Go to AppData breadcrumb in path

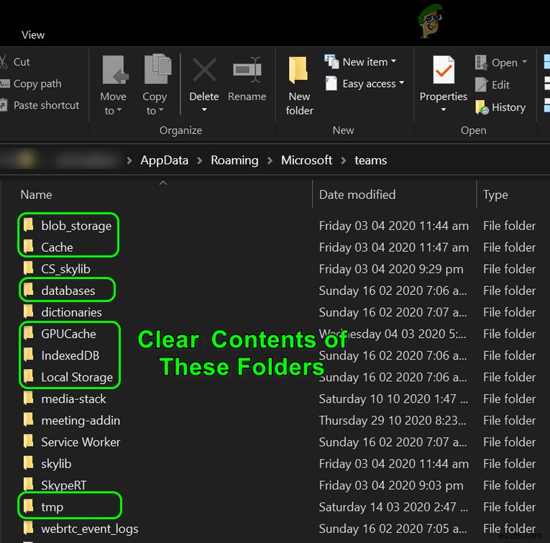point(164,160)
